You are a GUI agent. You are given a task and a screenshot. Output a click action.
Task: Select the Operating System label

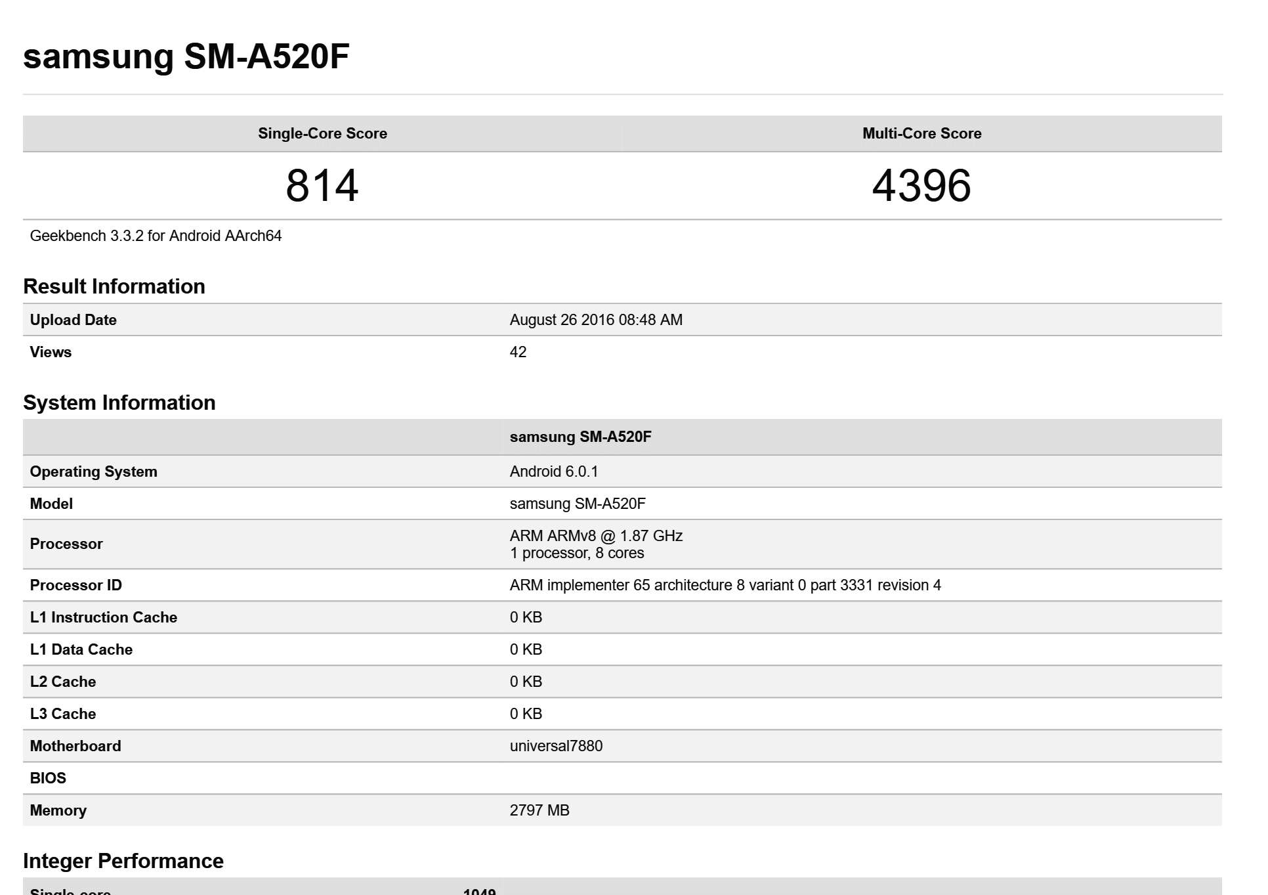(x=94, y=471)
